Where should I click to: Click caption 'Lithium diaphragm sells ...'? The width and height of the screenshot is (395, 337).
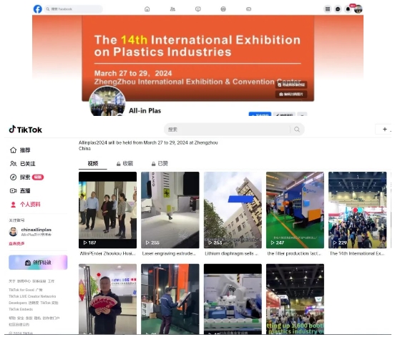[232, 253]
